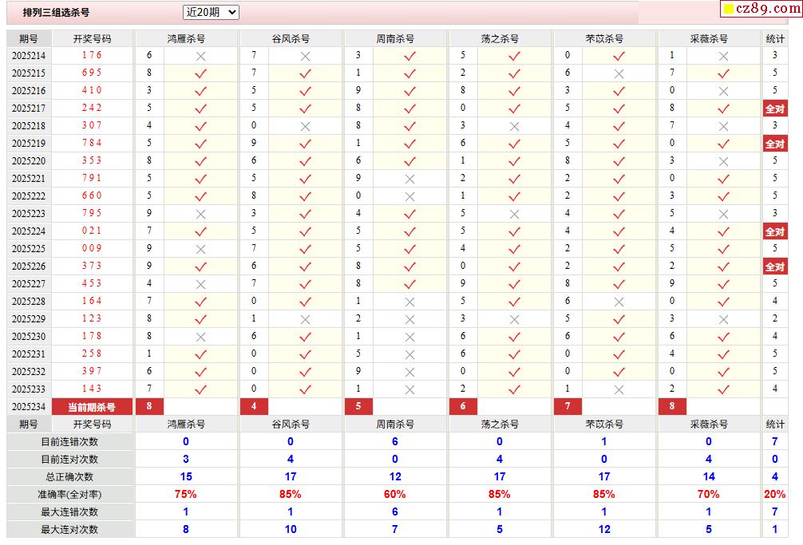Click the cross mark for 芣苡杀号 in row 2025228

(x=619, y=302)
